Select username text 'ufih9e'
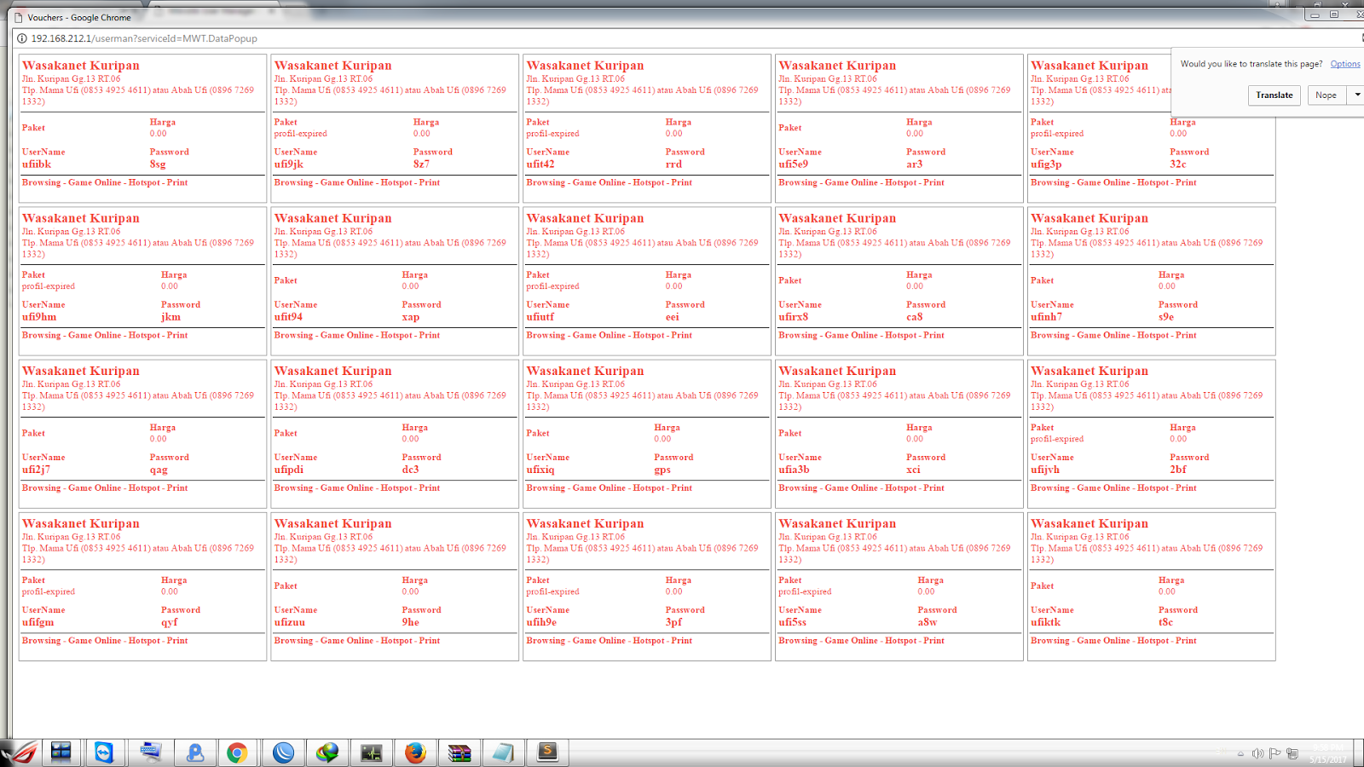This screenshot has height=767, width=1364. [541, 622]
